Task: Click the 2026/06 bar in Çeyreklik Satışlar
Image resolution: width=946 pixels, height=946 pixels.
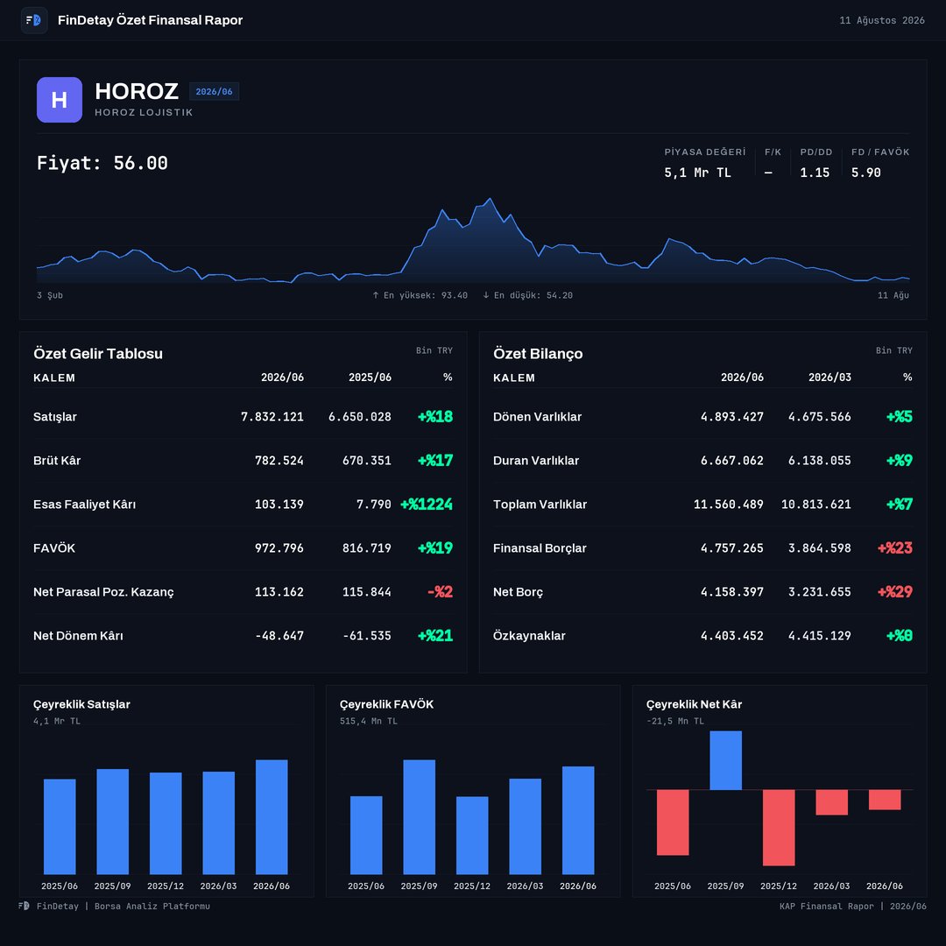Action: 272,817
